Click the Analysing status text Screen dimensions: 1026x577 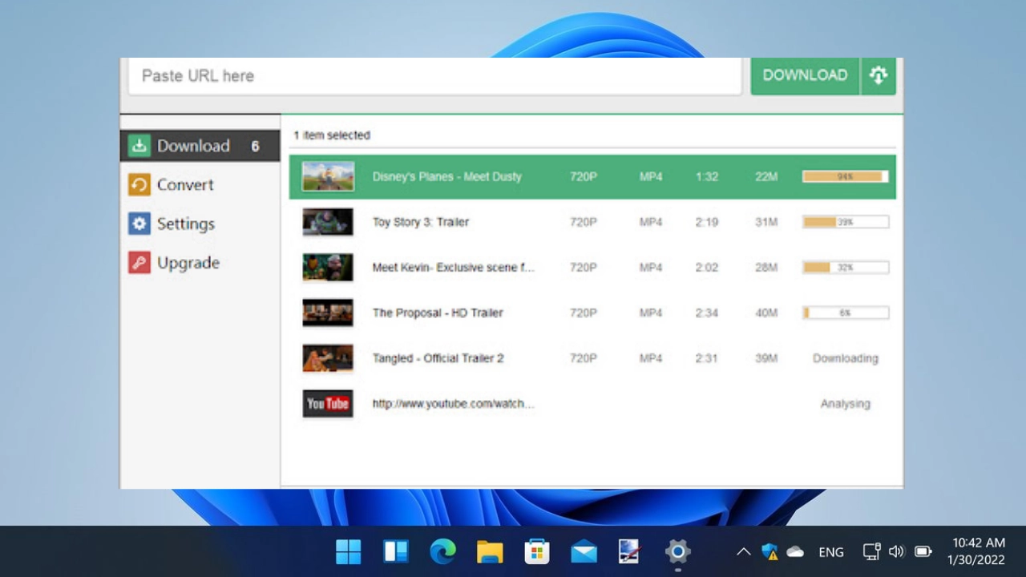pyautogui.click(x=846, y=404)
